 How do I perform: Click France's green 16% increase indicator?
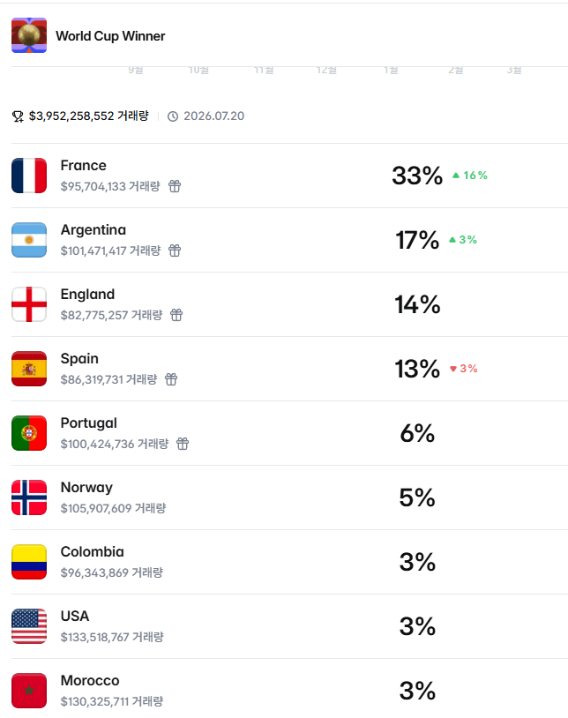pyautogui.click(x=470, y=176)
